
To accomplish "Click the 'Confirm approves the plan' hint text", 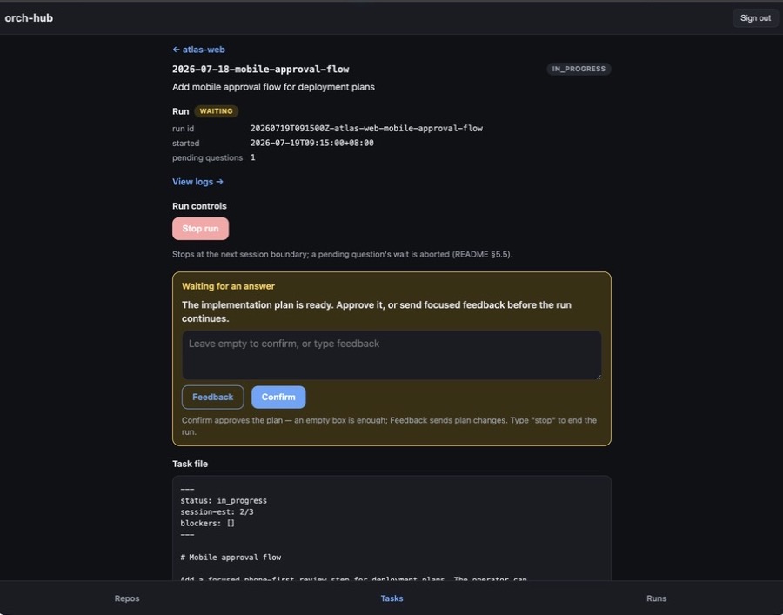I will pos(389,426).
